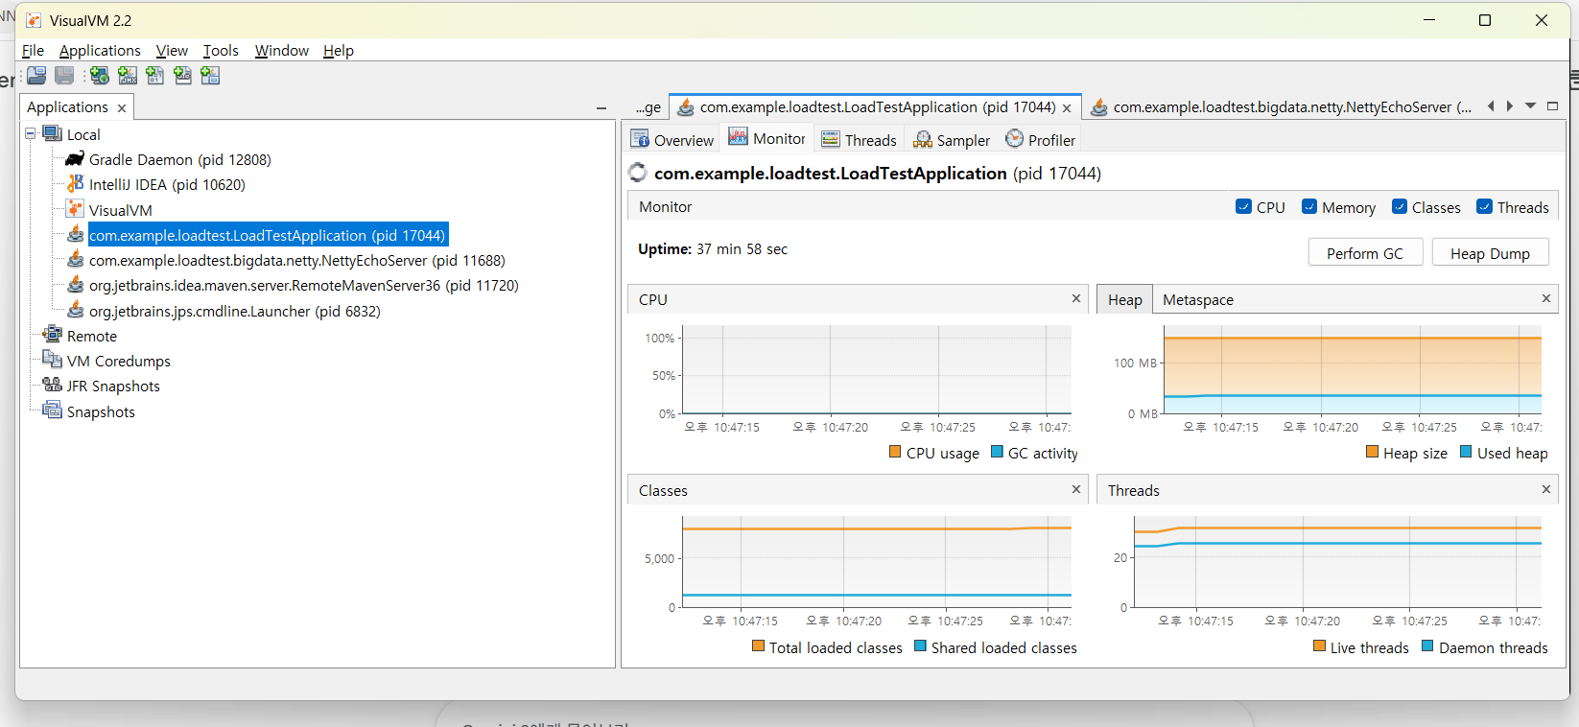This screenshot has height=727, width=1579.
Task: Close the Applications panel tab
Action: (122, 108)
